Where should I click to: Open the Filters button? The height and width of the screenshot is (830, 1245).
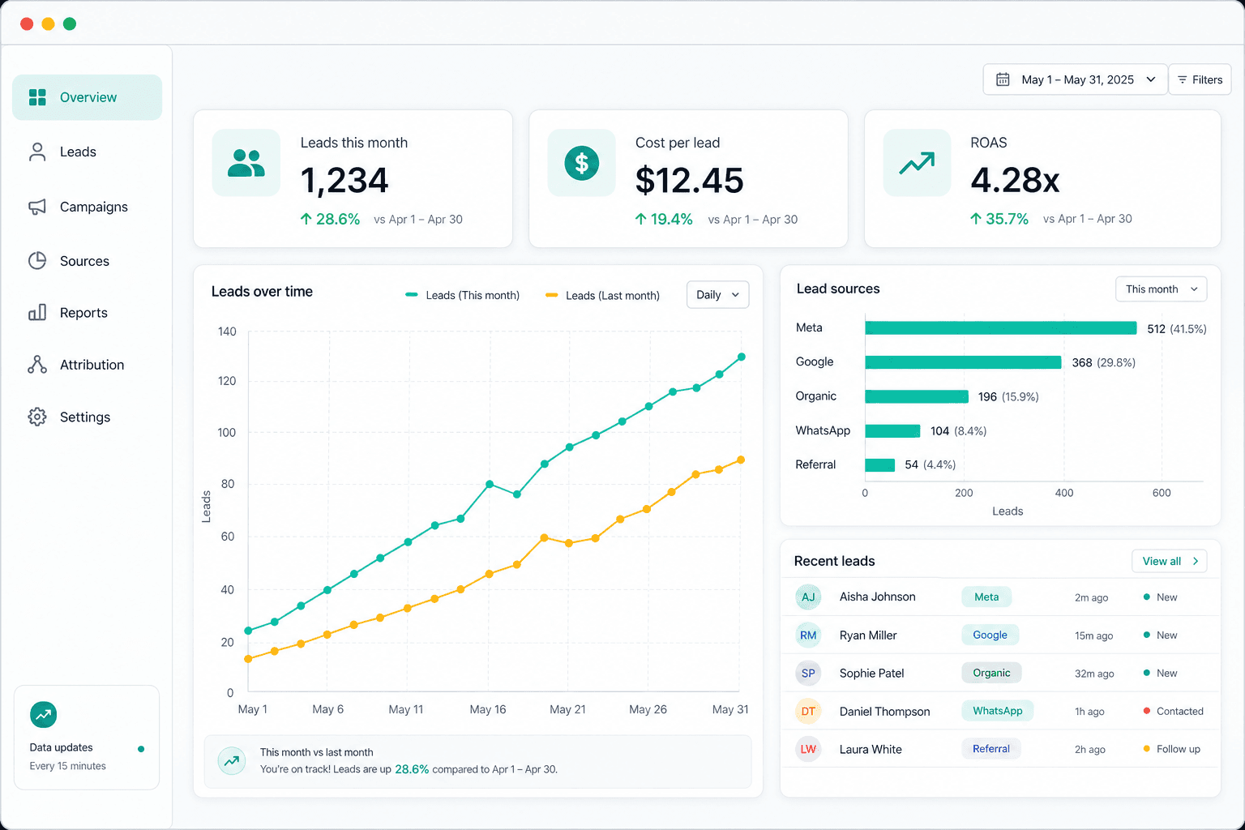(1200, 79)
